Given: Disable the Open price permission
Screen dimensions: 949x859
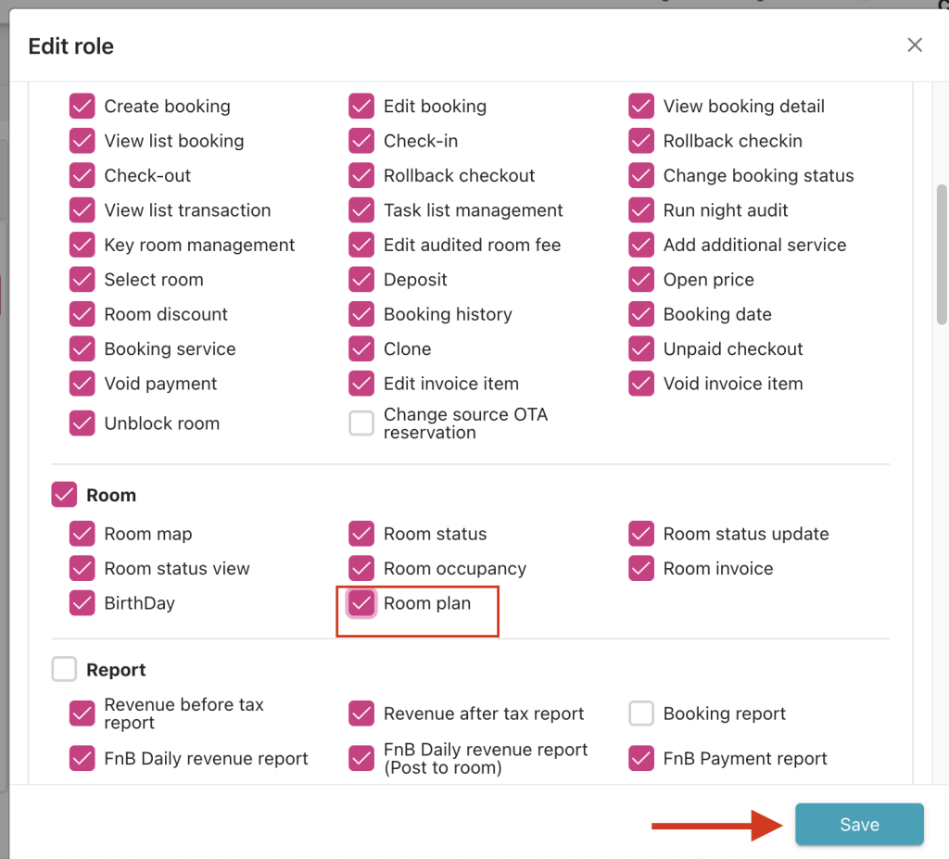Looking at the screenshot, I should [x=641, y=280].
